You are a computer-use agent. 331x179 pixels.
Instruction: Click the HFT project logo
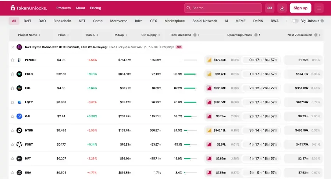tap(19, 158)
